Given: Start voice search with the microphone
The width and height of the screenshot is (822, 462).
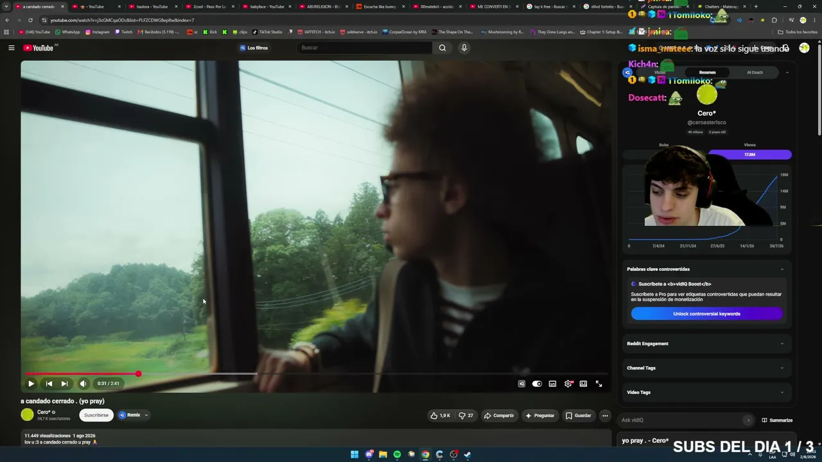Looking at the screenshot, I should pos(464,48).
